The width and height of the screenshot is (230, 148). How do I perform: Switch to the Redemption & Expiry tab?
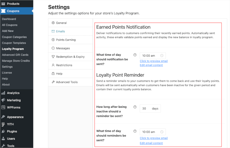(70, 57)
